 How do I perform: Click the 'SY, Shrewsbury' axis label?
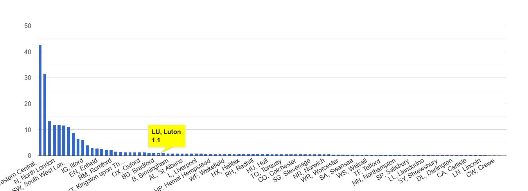(417, 172)
